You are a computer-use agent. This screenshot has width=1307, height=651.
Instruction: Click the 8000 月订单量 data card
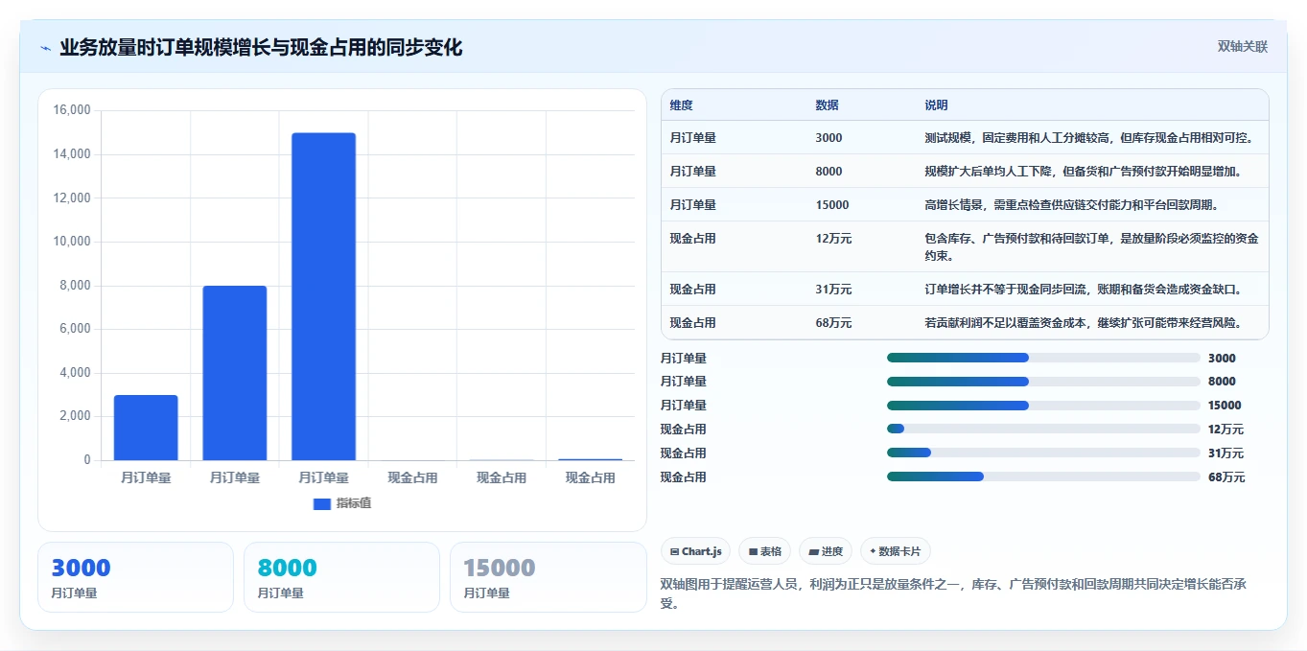click(x=341, y=577)
